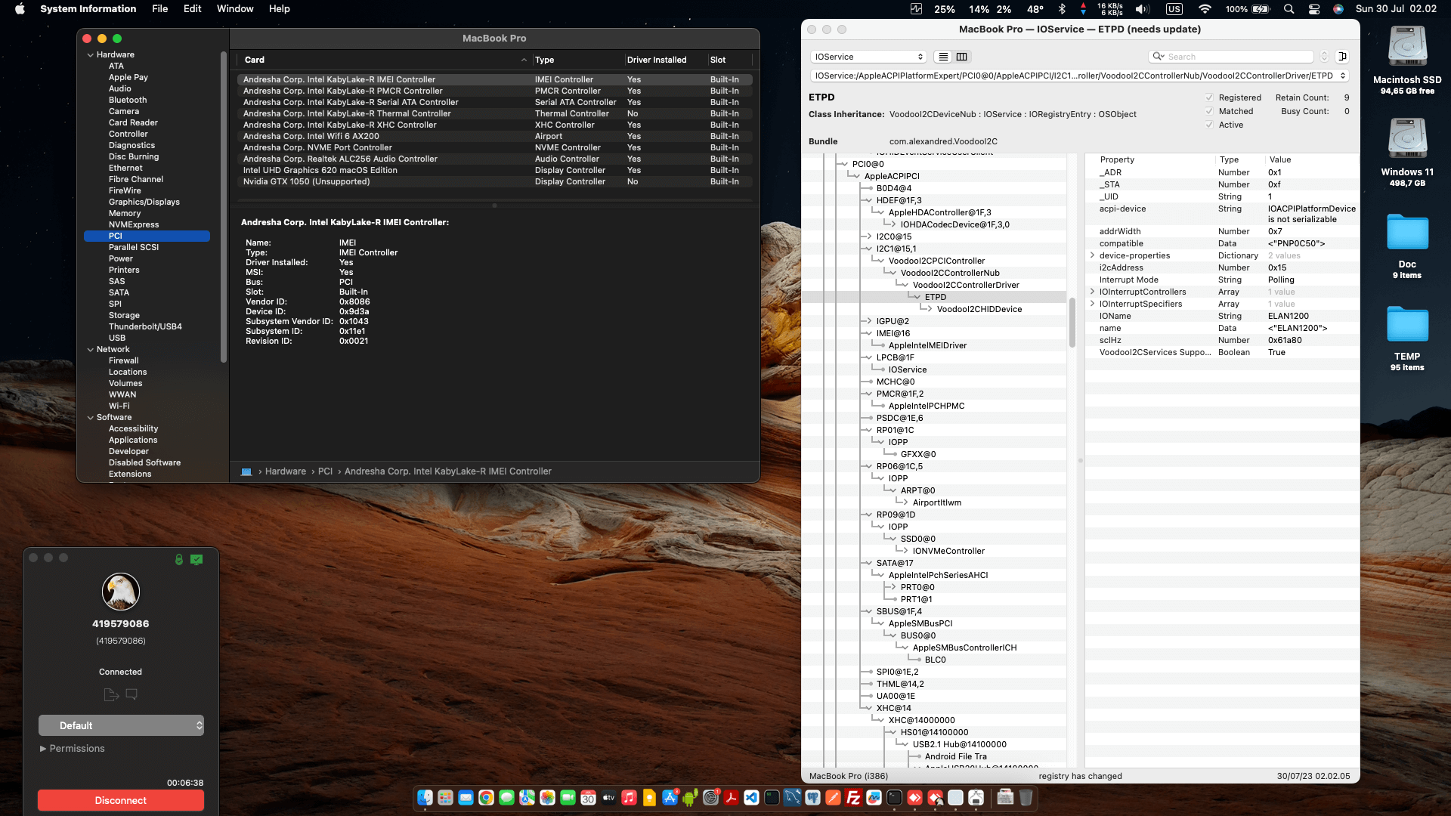Image resolution: width=1451 pixels, height=816 pixels.
Task: Open Adobe Acrobat in the Dock
Action: coord(731,798)
